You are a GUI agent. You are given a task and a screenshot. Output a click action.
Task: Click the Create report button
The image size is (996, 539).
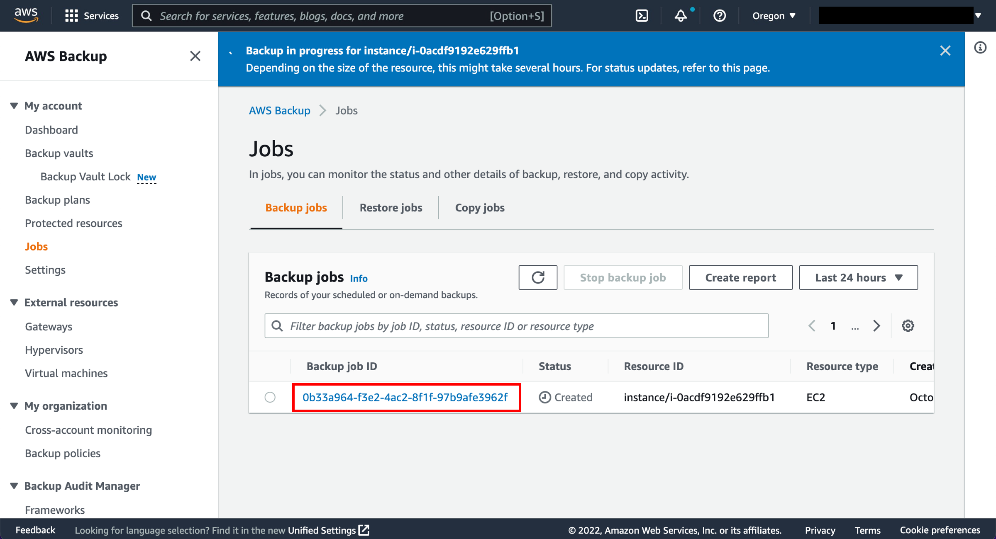741,277
